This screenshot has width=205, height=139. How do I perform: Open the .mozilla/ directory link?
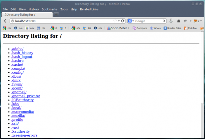pyautogui.click(x=18, y=116)
